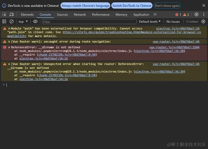Switch to the Console tab

[45, 15]
